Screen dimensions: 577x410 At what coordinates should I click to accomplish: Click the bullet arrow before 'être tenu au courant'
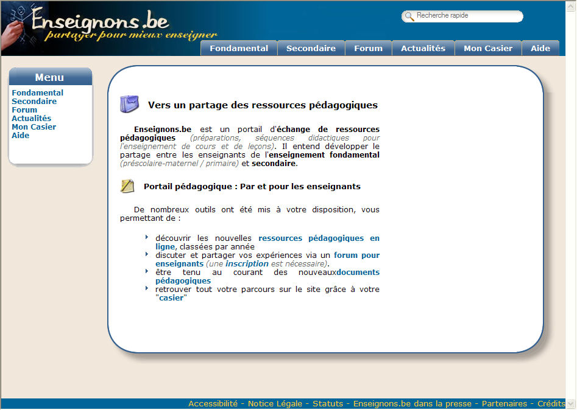147,271
